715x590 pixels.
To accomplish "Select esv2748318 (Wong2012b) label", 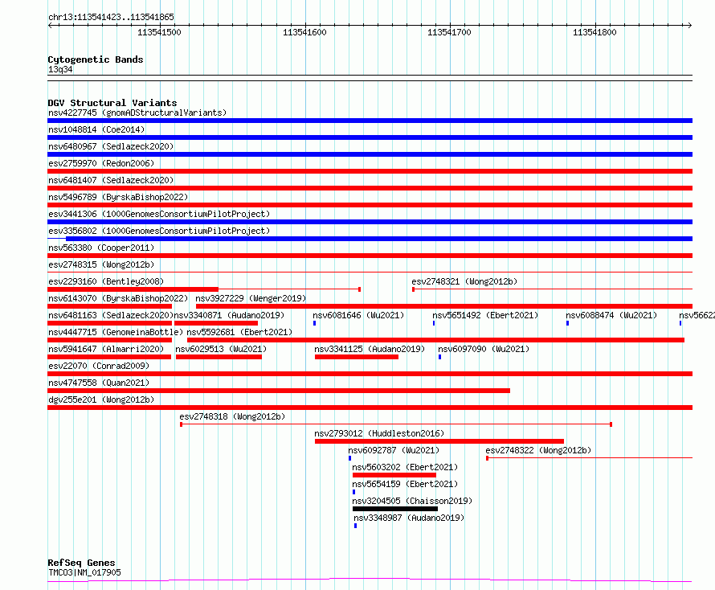I will coord(232,416).
